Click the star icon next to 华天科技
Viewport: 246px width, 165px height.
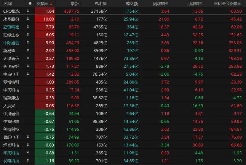pos(28,153)
